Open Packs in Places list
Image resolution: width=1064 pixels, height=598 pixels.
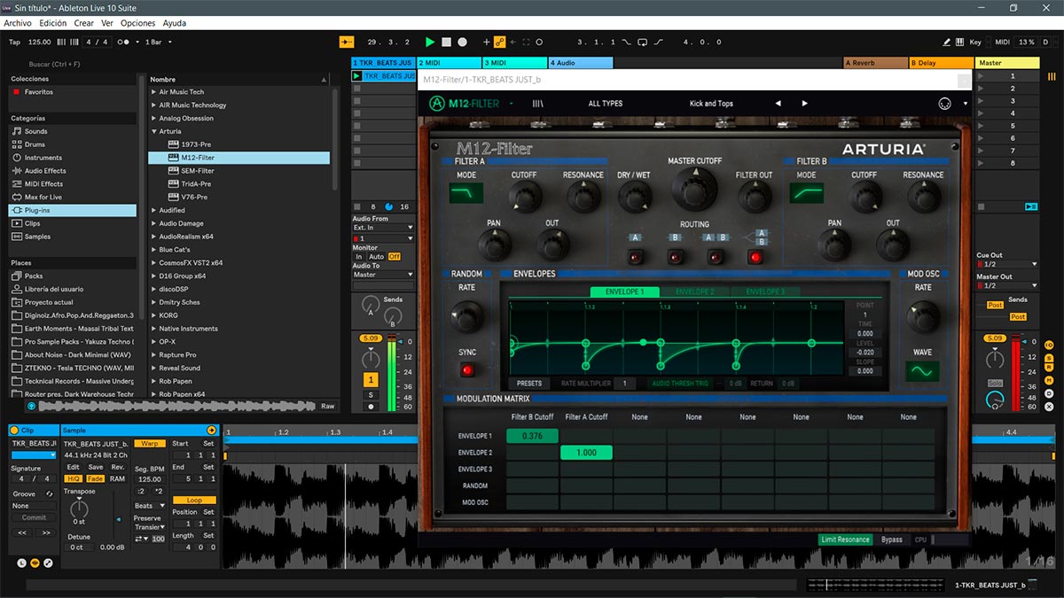(34, 276)
